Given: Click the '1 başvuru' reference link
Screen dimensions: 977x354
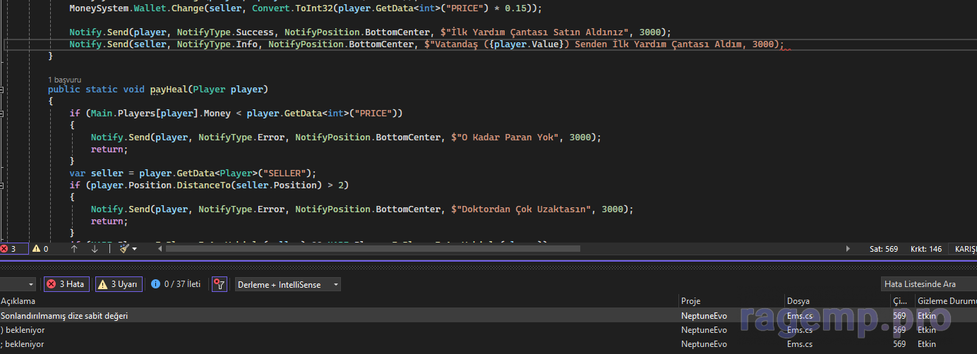Looking at the screenshot, I should 64,80.
